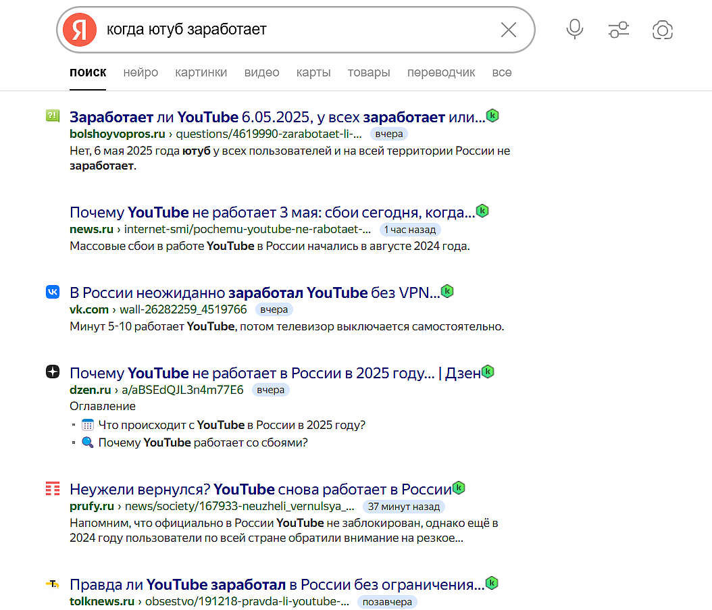
Task: Click the Dzen favicon next to the dzen.ru result
Action: click(x=53, y=372)
